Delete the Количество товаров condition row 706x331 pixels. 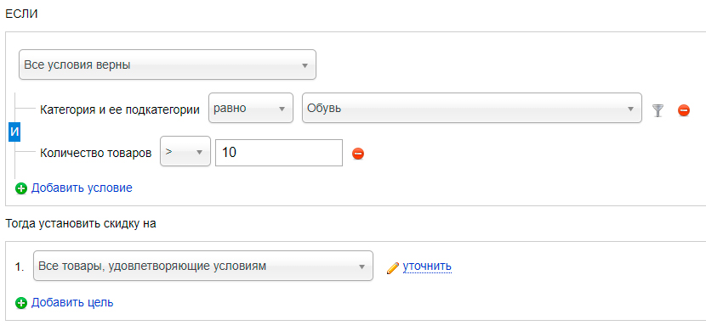pyautogui.click(x=358, y=154)
